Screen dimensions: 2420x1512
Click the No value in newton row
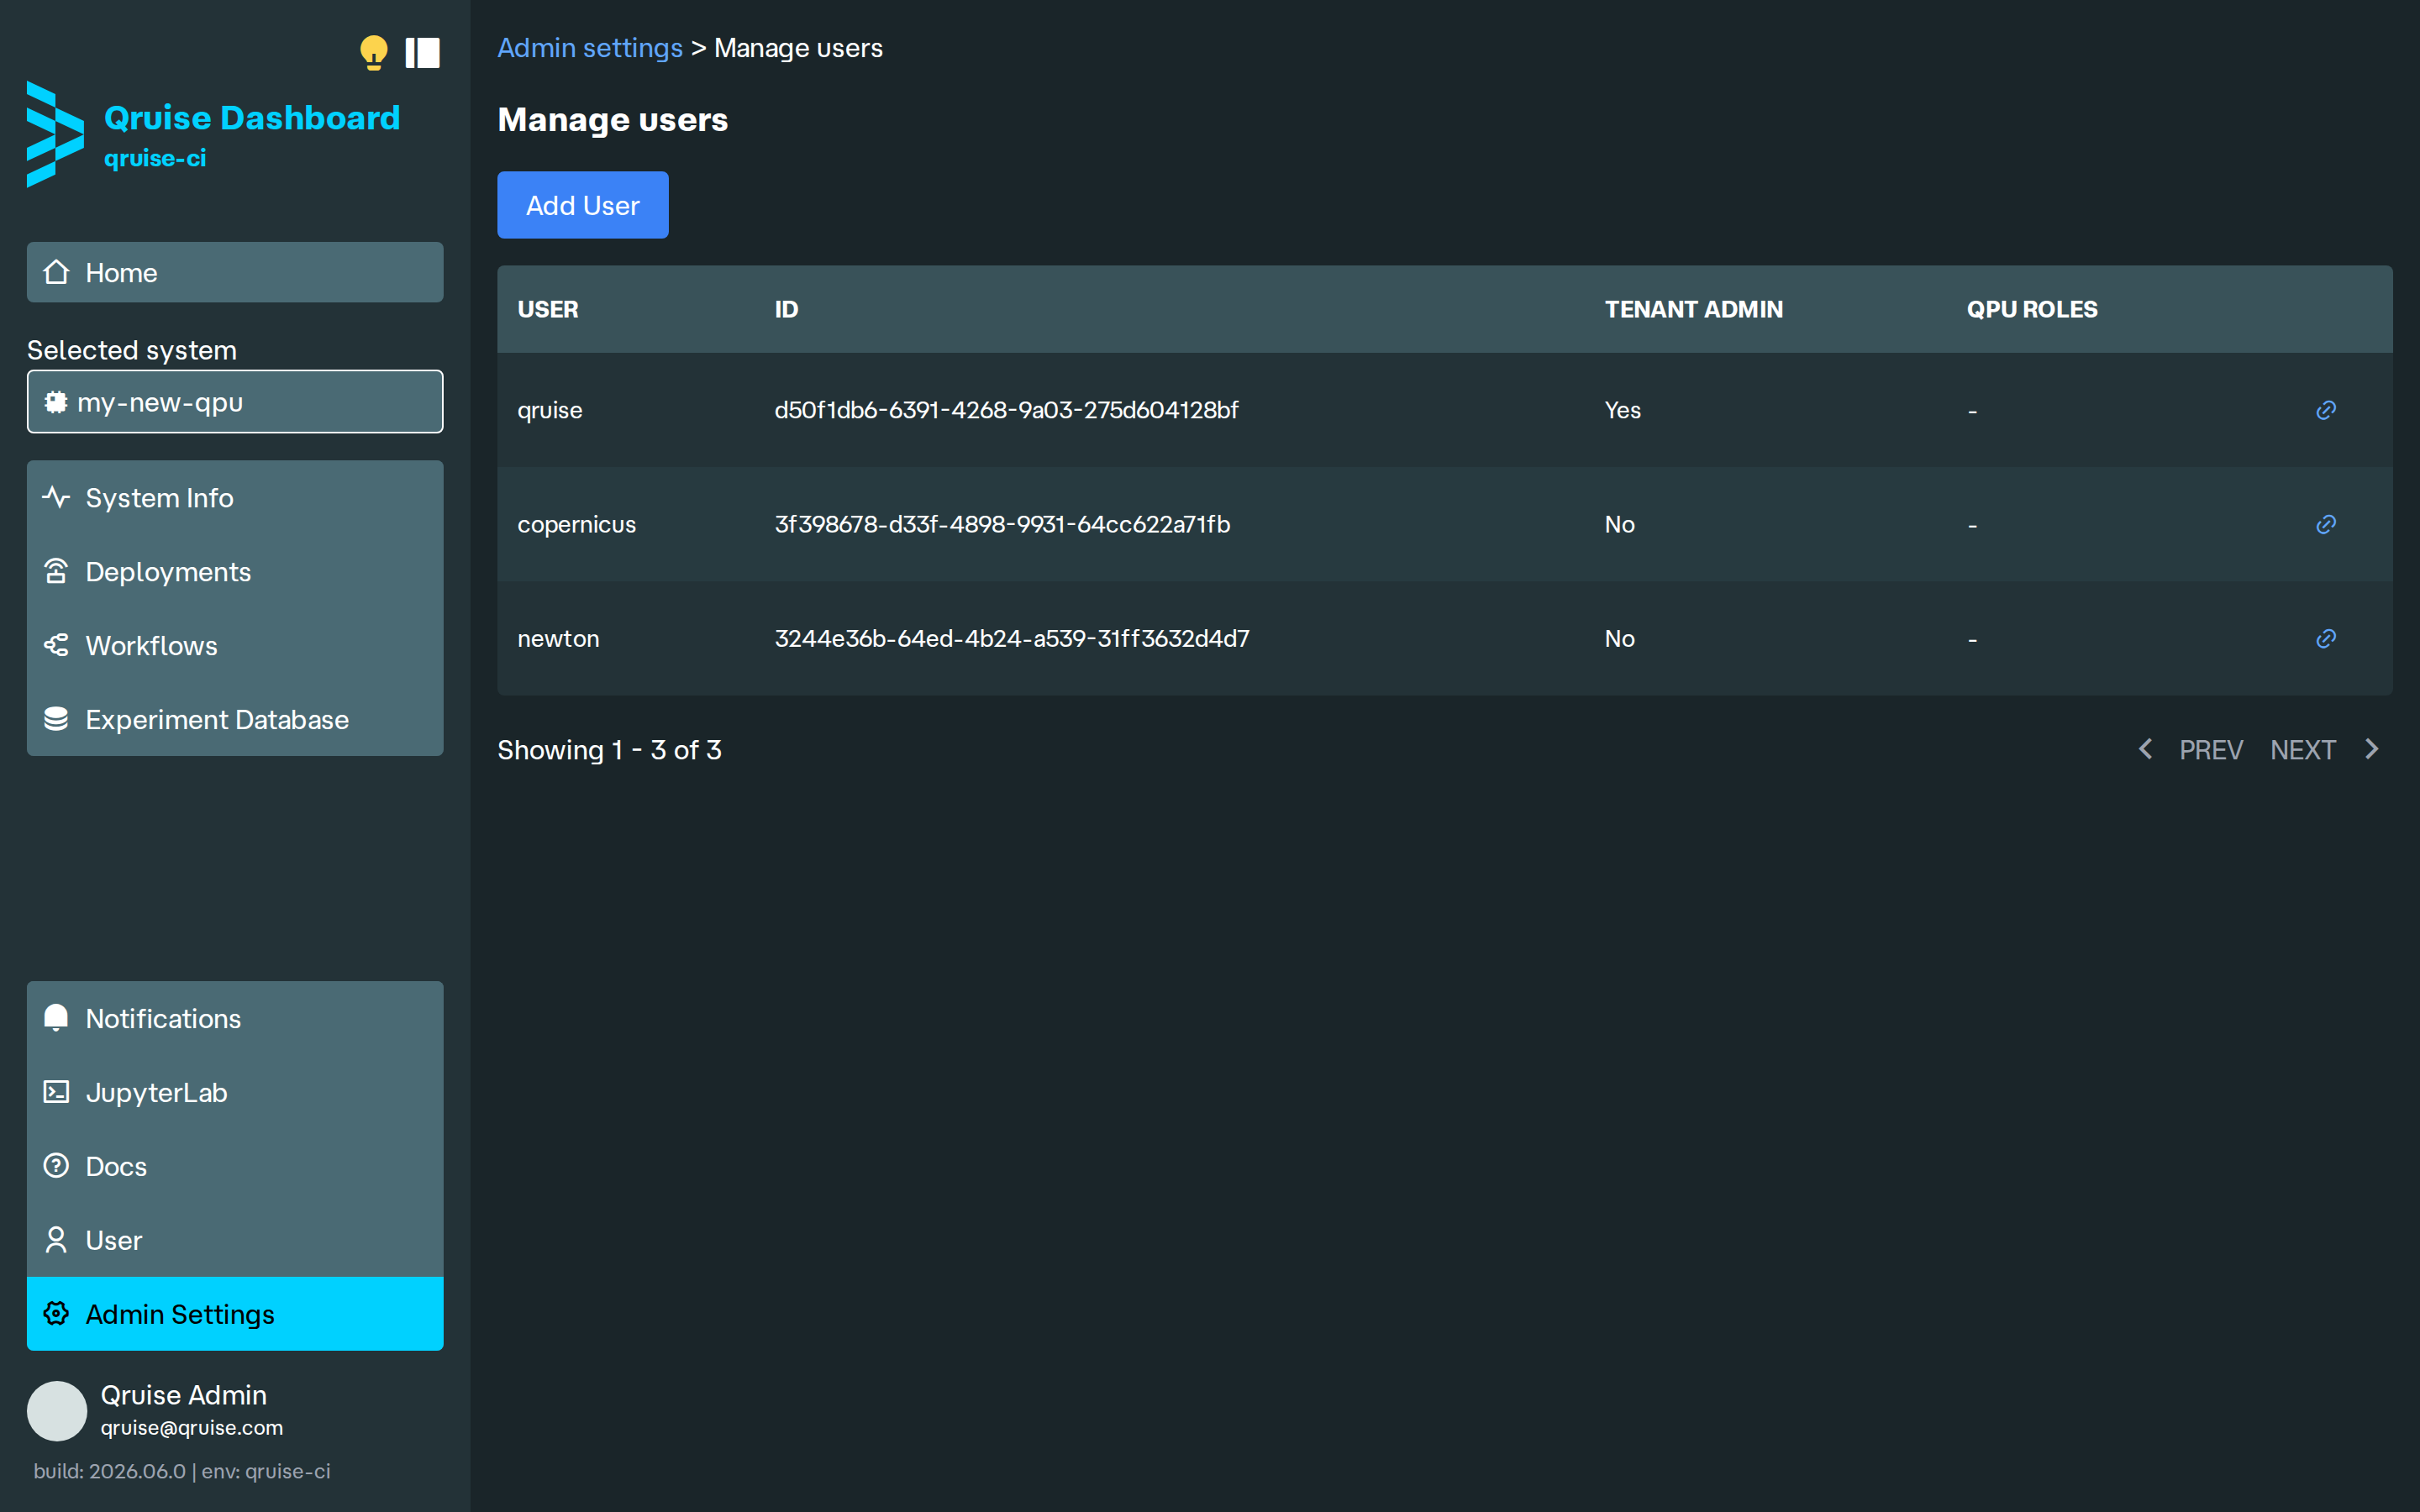pos(1619,638)
